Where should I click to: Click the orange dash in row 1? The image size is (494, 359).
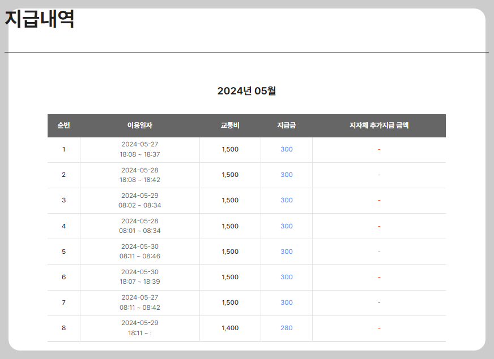click(x=379, y=150)
